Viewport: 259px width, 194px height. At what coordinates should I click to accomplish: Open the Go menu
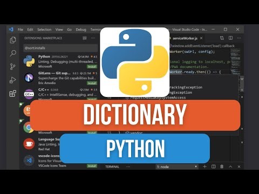(69, 30)
